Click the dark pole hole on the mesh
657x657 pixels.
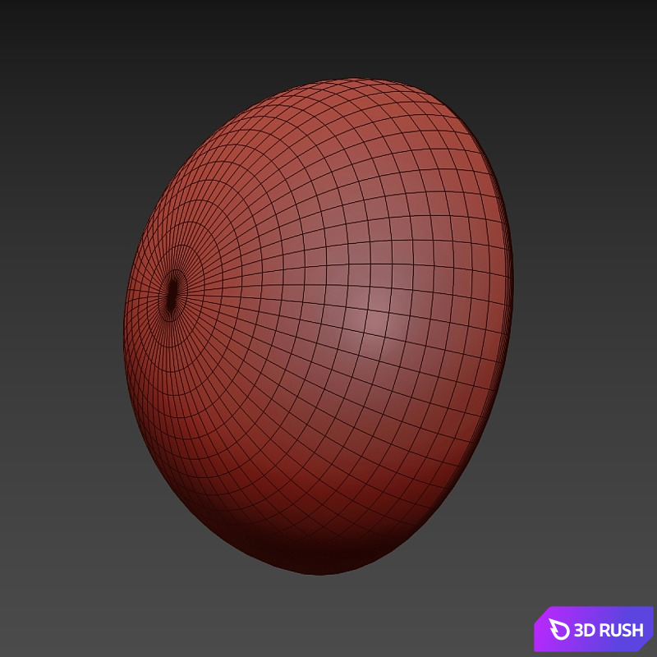172,296
